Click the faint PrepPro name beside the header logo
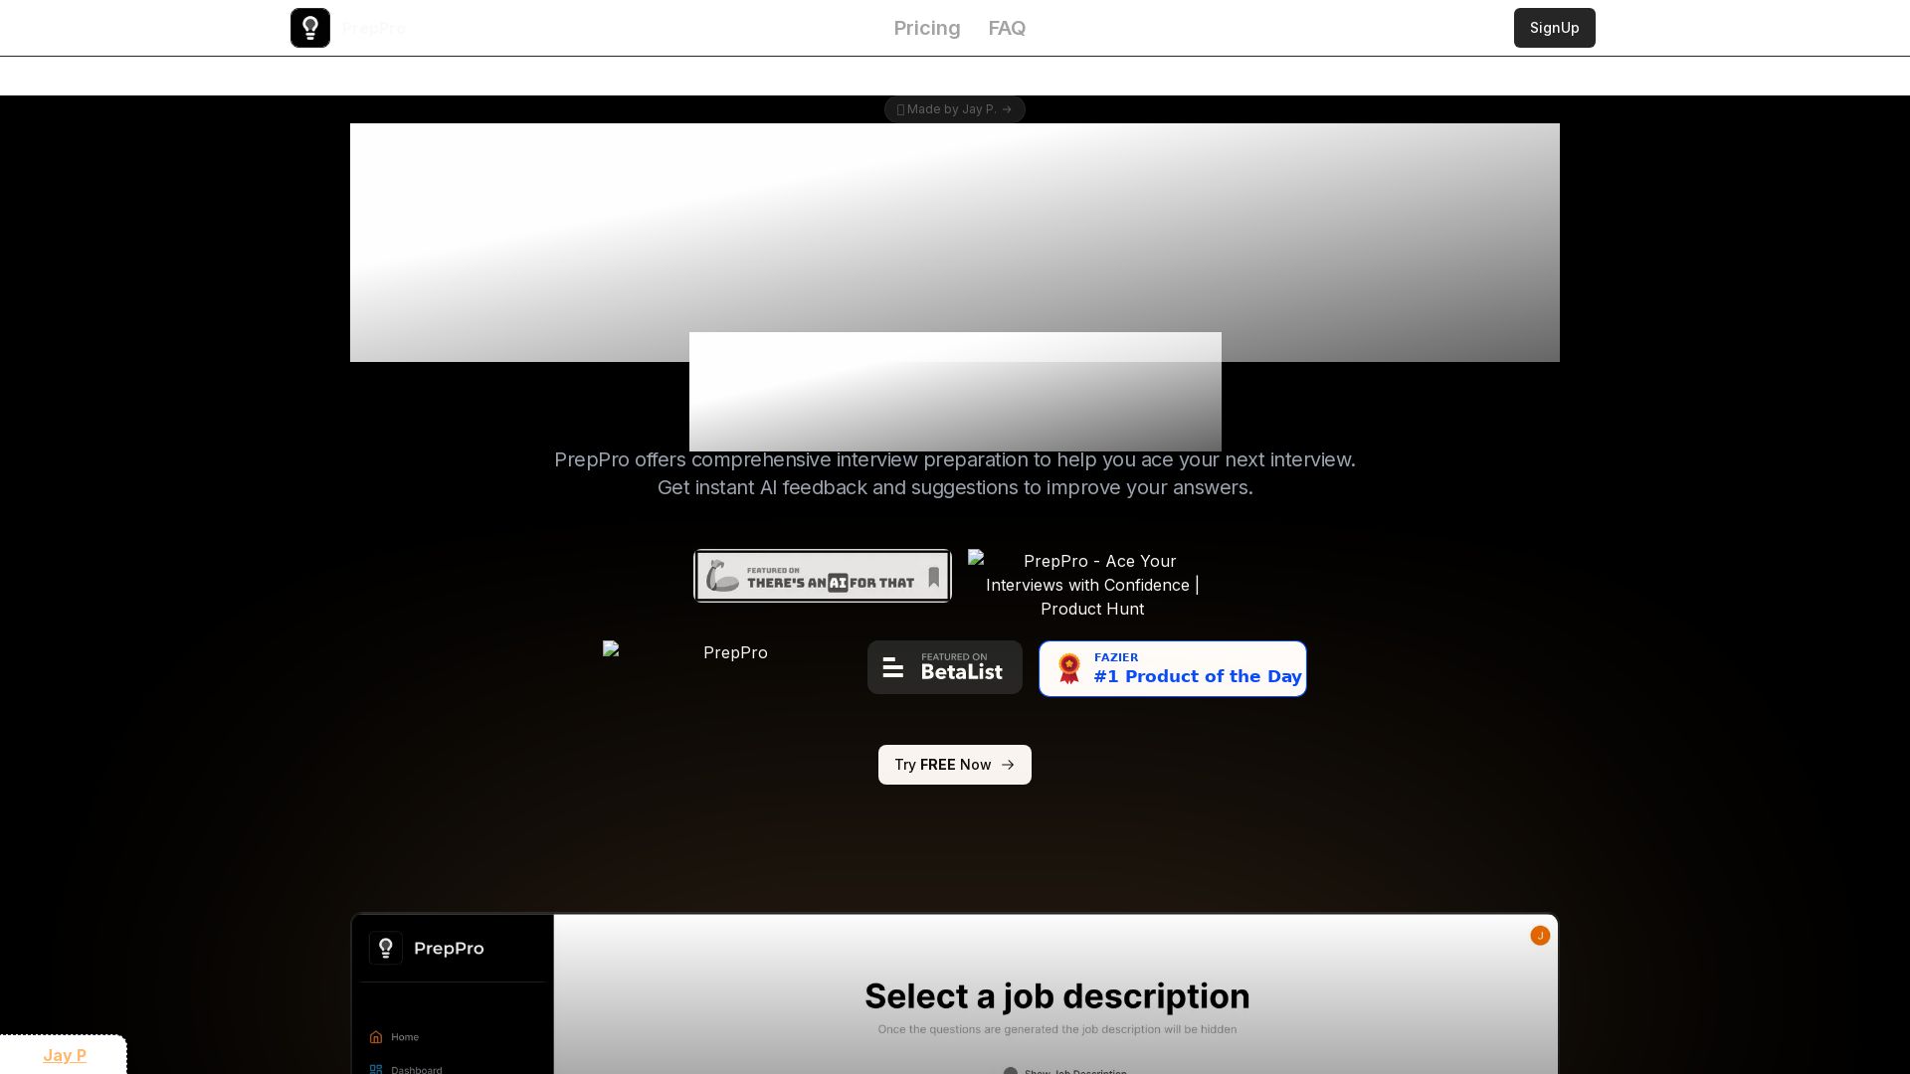 tap(374, 28)
